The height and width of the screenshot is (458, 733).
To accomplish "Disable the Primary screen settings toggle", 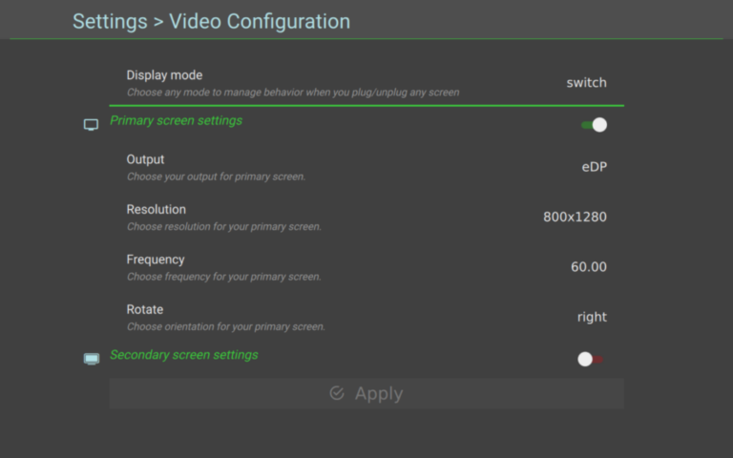I will click(x=595, y=125).
